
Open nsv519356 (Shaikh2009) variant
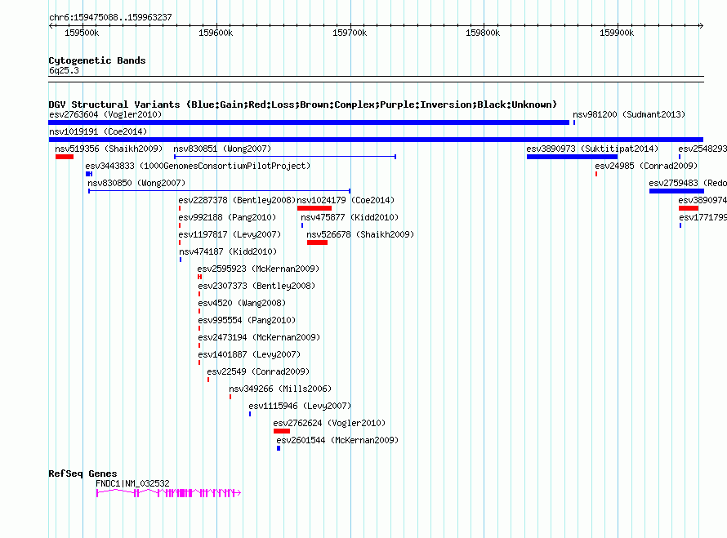click(x=109, y=149)
